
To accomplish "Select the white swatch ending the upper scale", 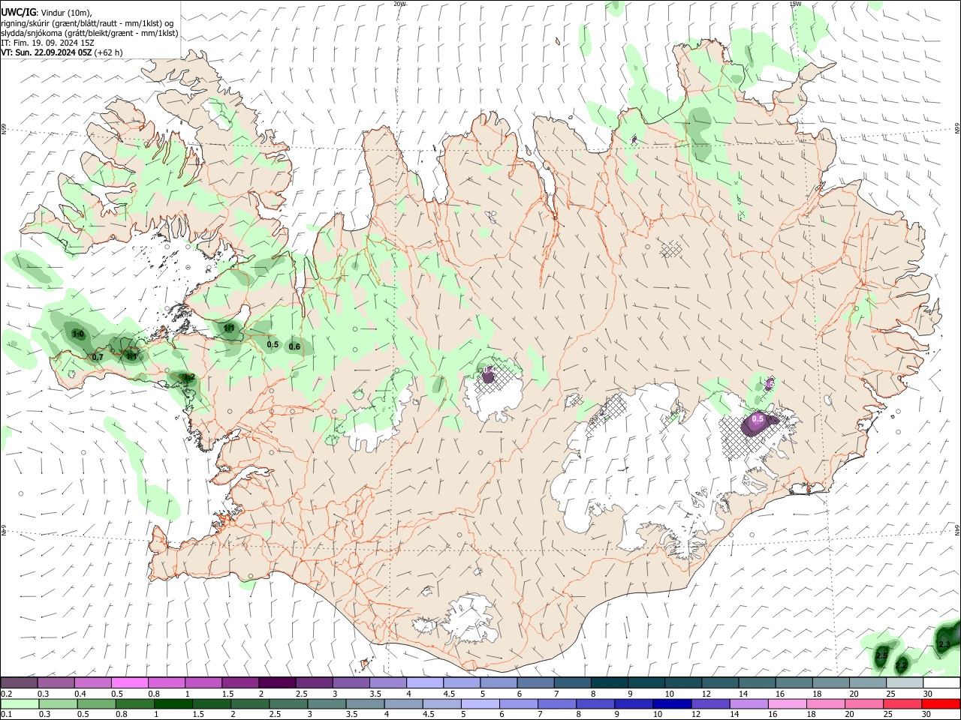I will click(x=941, y=683).
